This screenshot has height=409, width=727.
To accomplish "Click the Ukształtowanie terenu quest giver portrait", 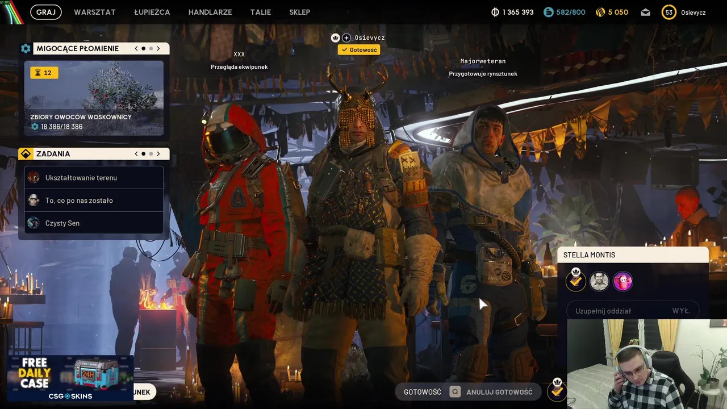I will [x=34, y=178].
